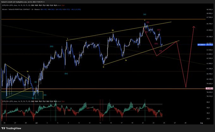Select the cyan (v) wave label at the top
The height and width of the screenshot is (132, 215).
(145, 14)
